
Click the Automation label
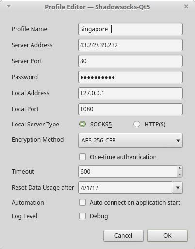[x=28, y=202]
